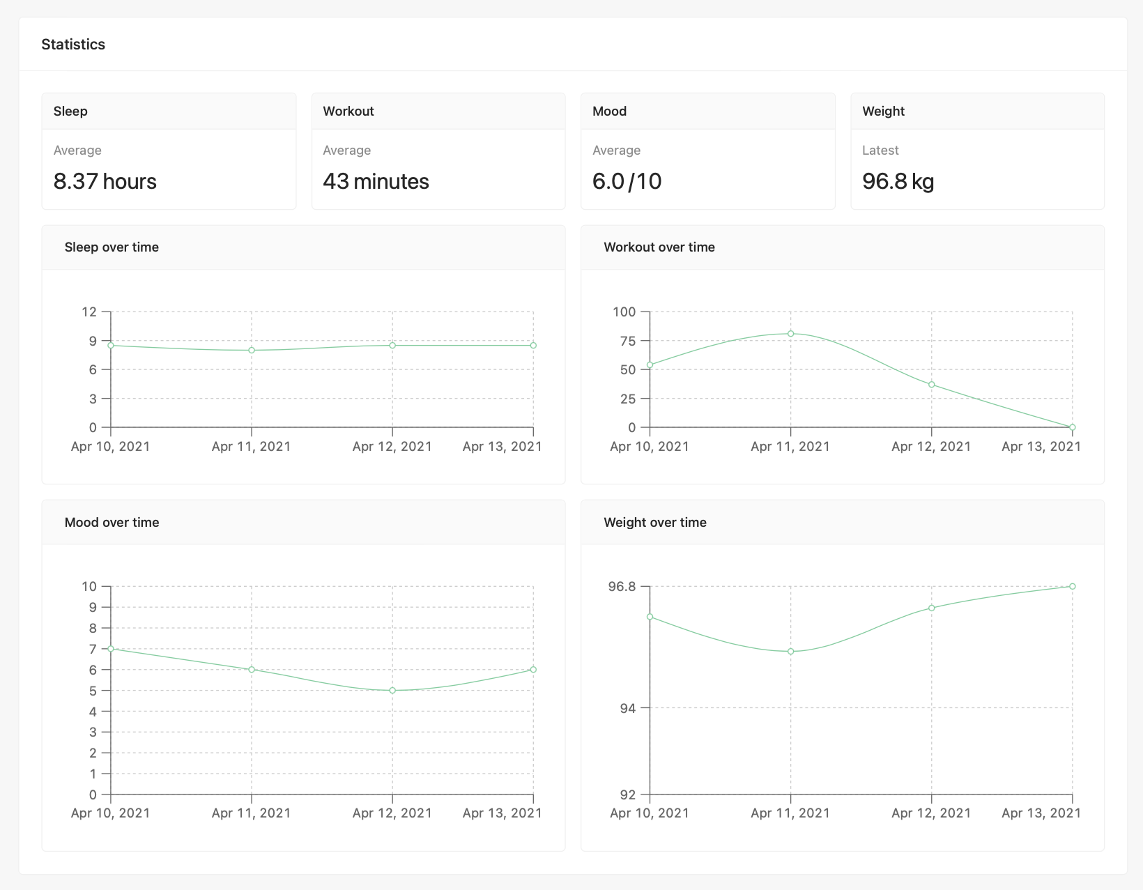Click the "Sleep over time" chart title
Screen dimensions: 1143x890
[x=112, y=247]
